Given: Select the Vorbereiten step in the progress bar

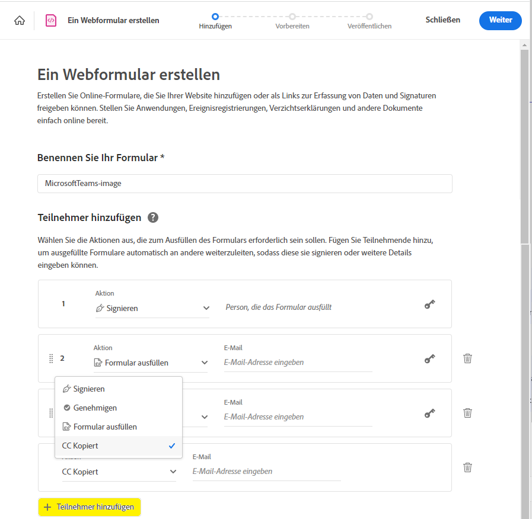Looking at the screenshot, I should pos(292,23).
